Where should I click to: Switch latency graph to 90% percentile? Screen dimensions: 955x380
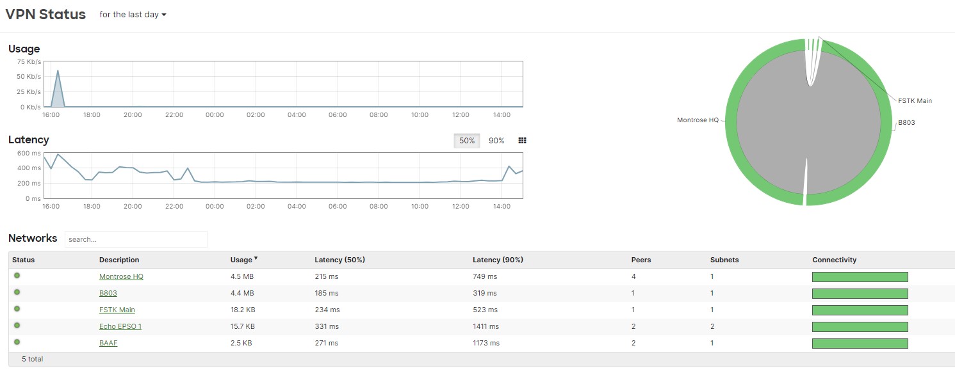496,141
